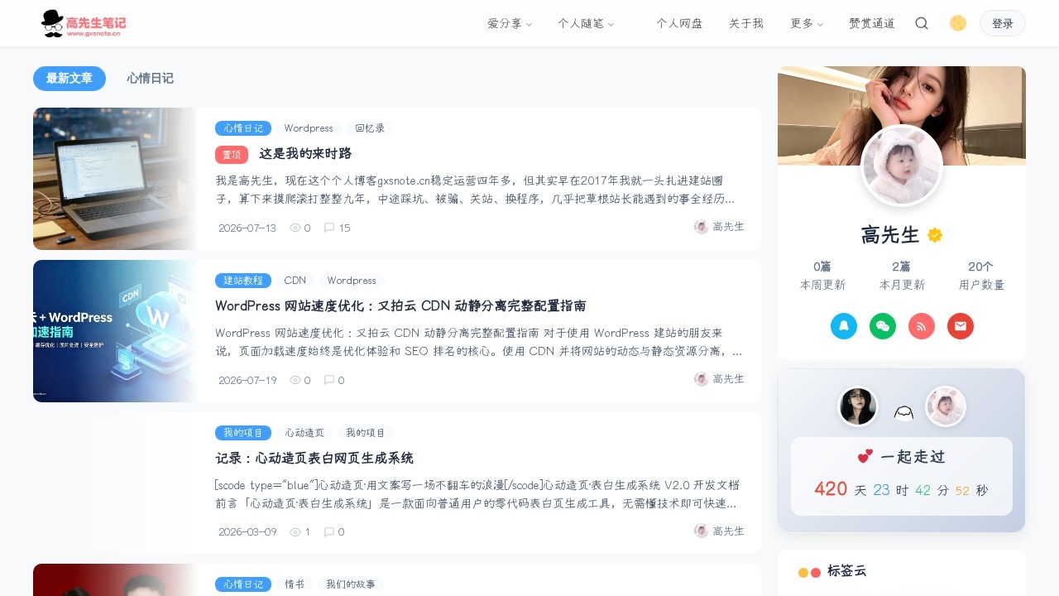Click author avatar on 这是我的来时路 article
1059x596 pixels.
702,227
